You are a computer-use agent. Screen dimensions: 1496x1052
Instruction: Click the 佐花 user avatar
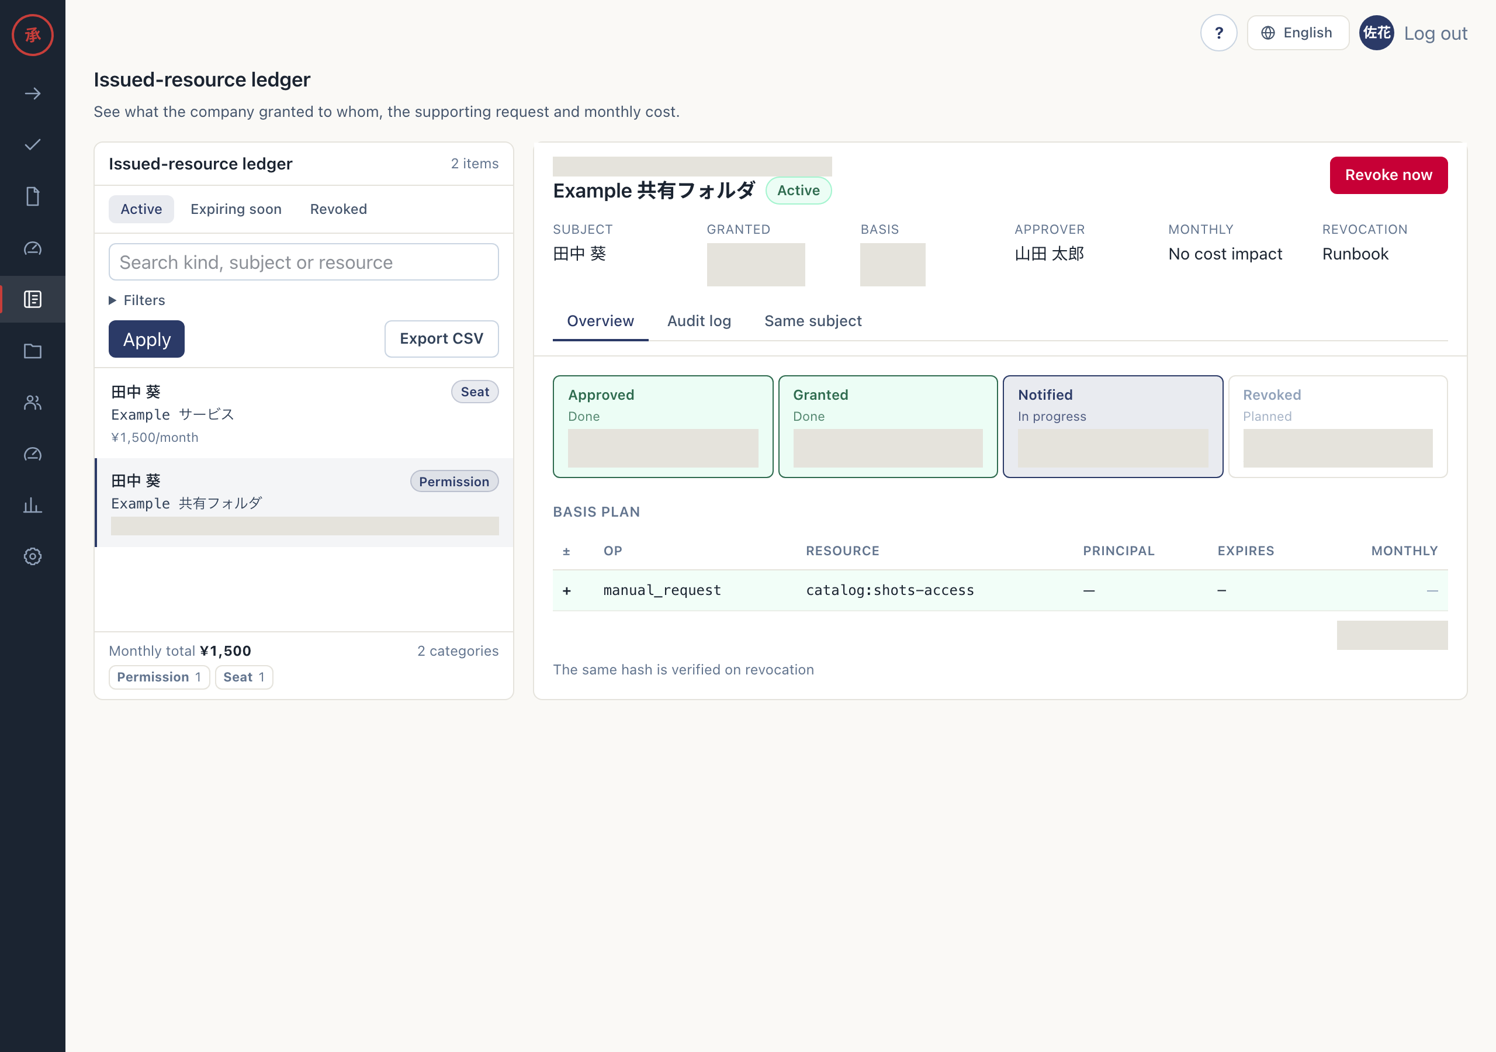tap(1376, 33)
